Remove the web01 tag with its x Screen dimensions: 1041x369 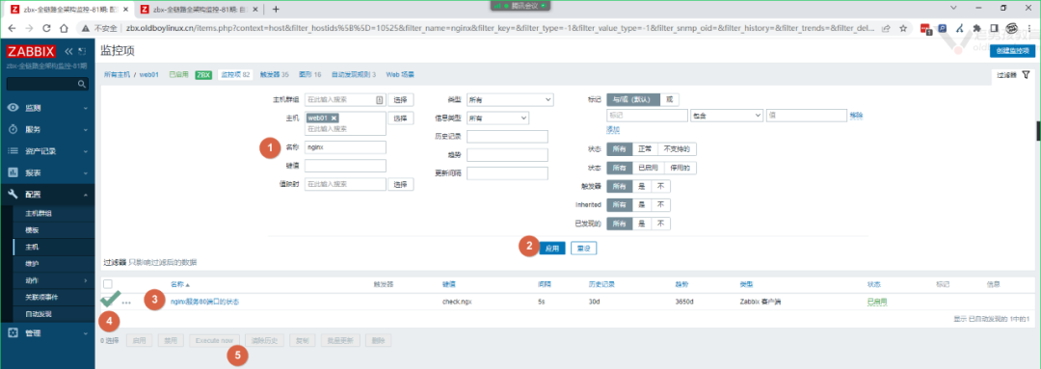(334, 118)
